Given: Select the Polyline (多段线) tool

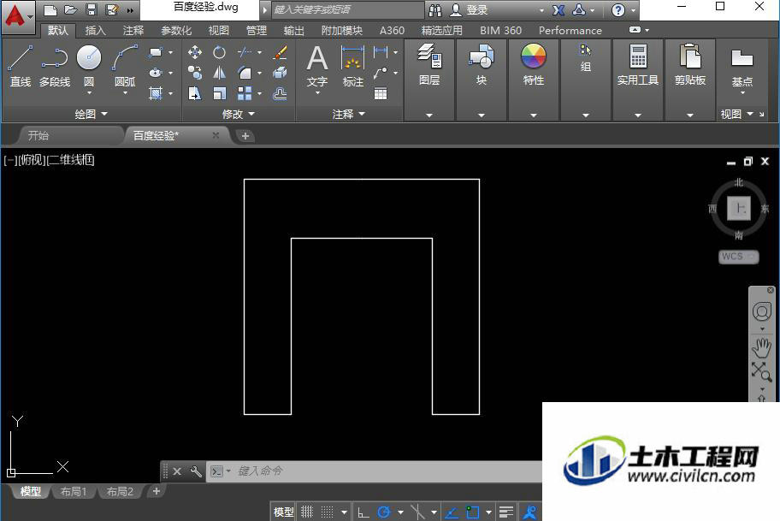Looking at the screenshot, I should (x=55, y=66).
